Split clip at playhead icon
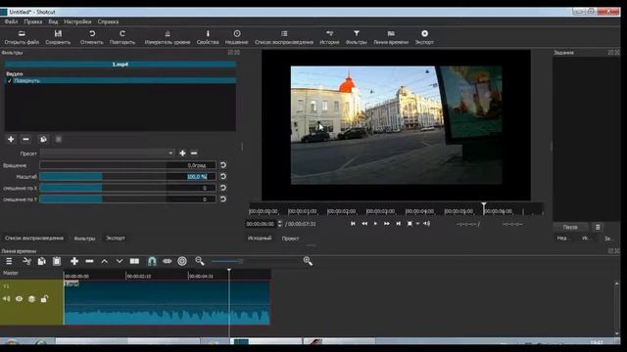The image size is (627, 352). click(134, 261)
